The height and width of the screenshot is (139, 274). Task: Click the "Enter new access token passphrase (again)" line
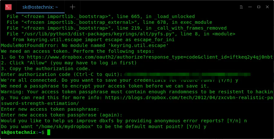tap(61, 115)
